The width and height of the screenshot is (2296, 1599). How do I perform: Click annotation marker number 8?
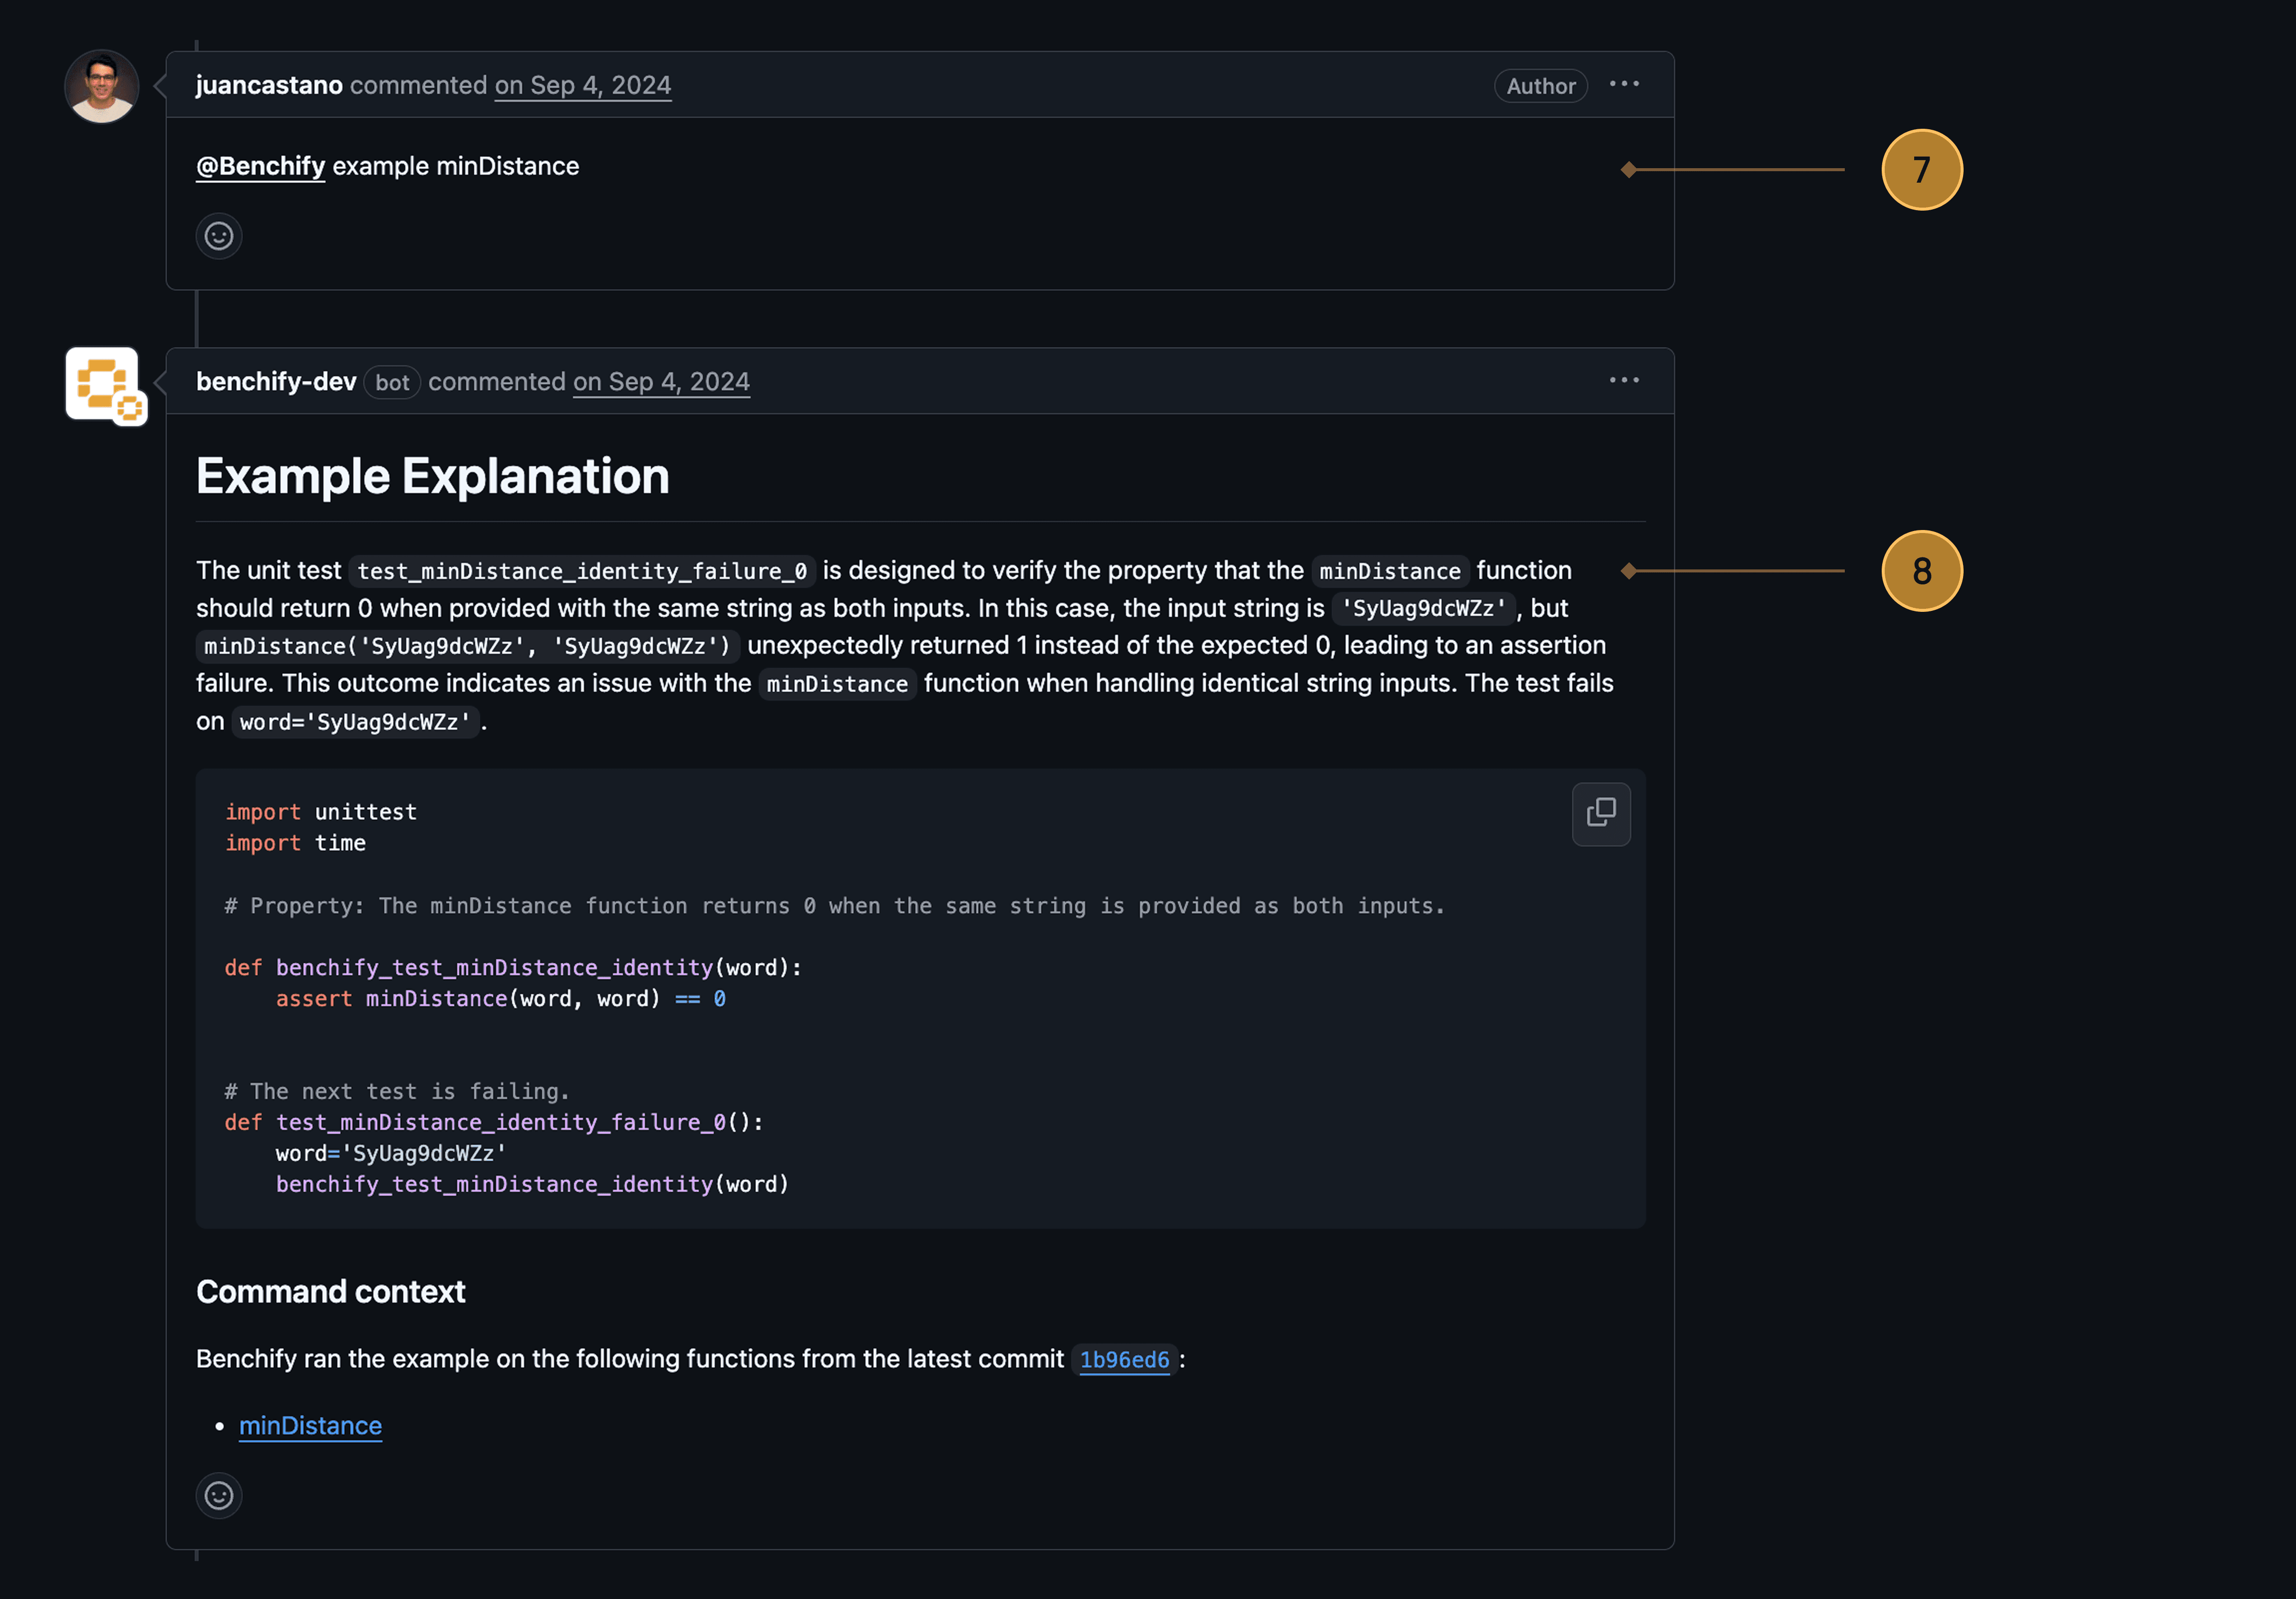tap(1921, 571)
